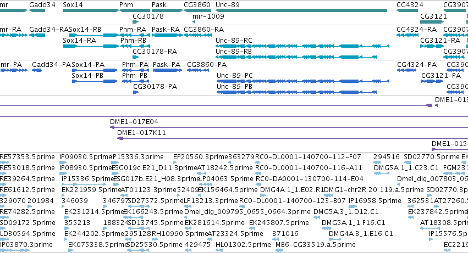Click the AT18242.5prime EST label
This screenshot has height=253, width=468.
point(225,168)
